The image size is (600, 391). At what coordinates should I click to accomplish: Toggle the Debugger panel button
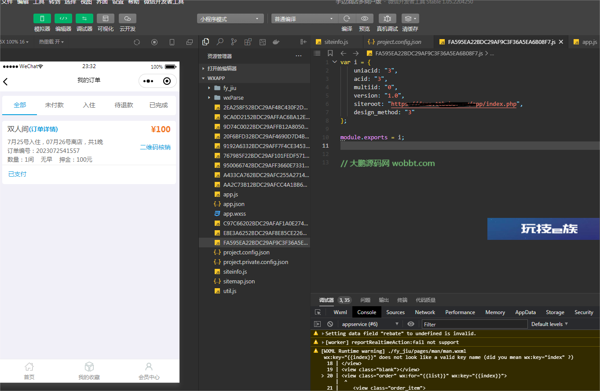[x=84, y=18]
